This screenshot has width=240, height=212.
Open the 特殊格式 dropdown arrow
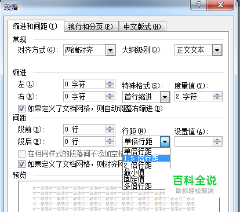point(165,97)
